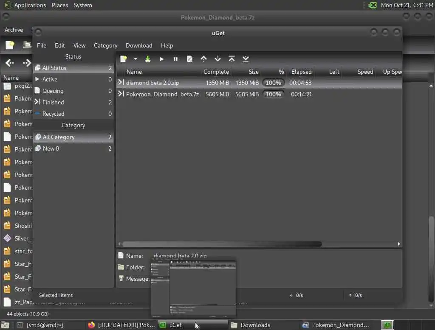Click the uGet window preview thumbnail
The image size is (435, 330).
coord(194,288)
